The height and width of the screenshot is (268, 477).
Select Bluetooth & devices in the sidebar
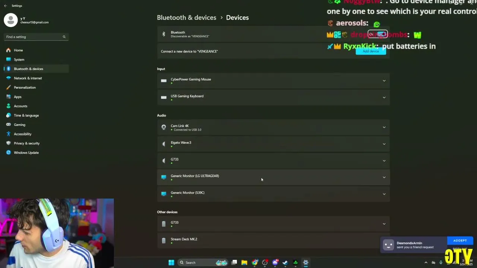36,69
